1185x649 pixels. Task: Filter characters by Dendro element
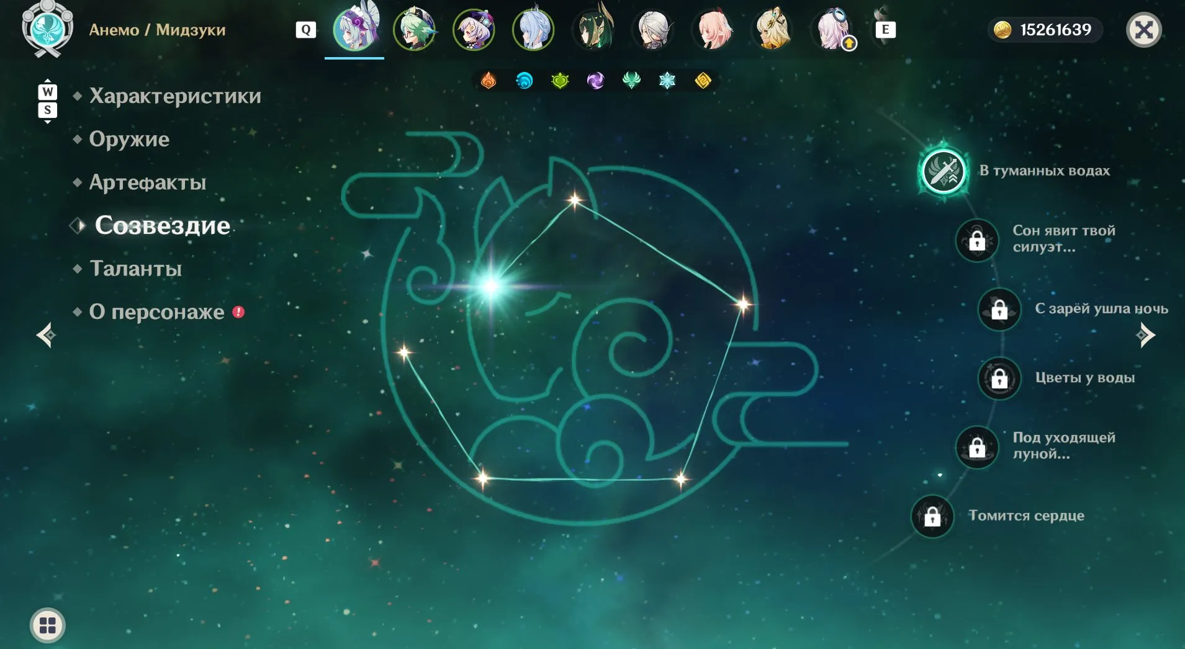coord(560,81)
